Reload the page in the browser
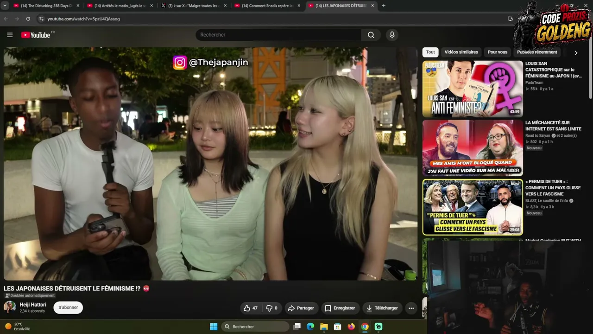The image size is (593, 334). [28, 19]
